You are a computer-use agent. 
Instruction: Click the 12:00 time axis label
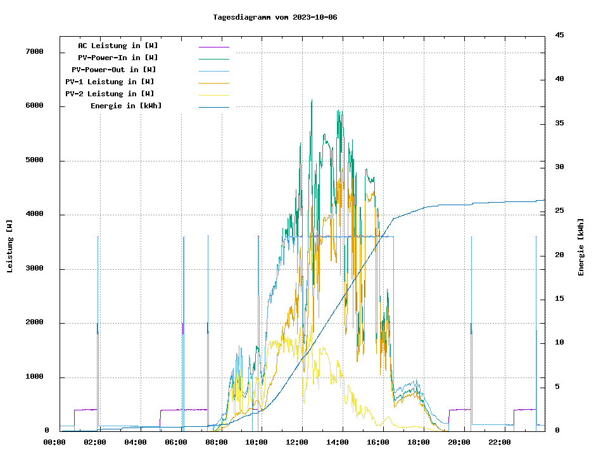click(297, 442)
